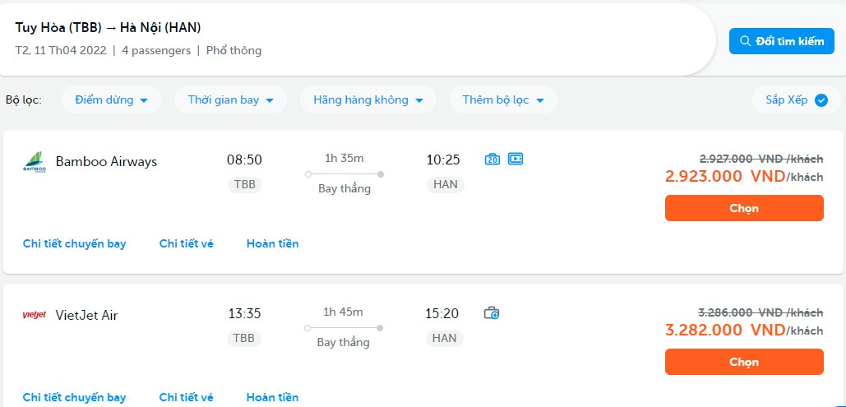Viewport: 846px width, 407px height.
Task: Expand the Hãng hàng không filter
Action: (368, 100)
